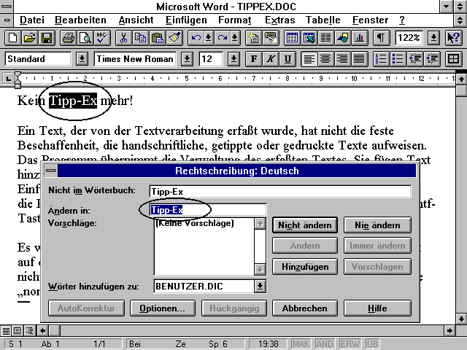
Task: Undo the last action arrow icon
Action: [196, 38]
